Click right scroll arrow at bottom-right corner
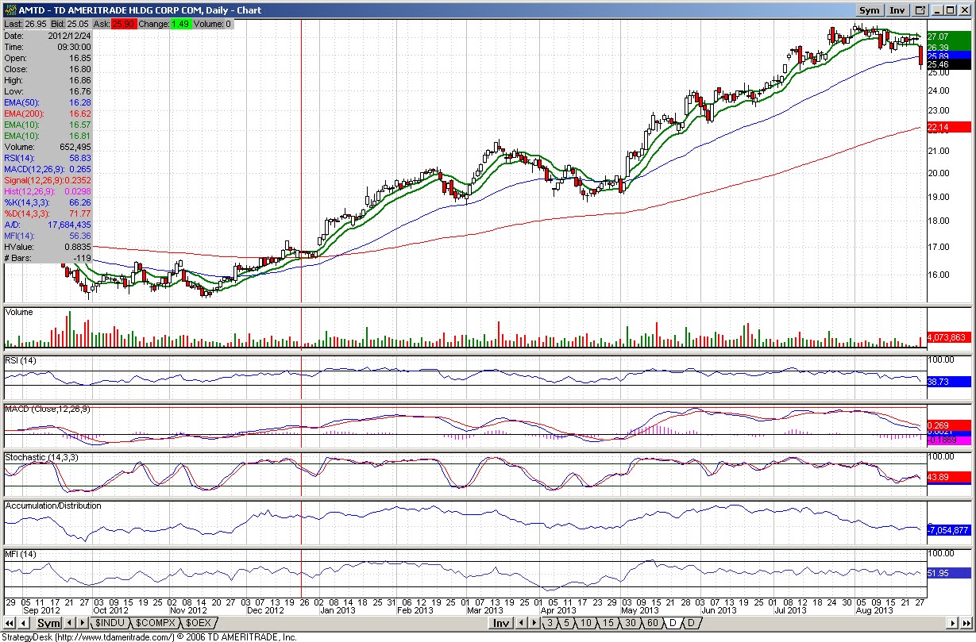The width and height of the screenshot is (976, 642). pos(954,623)
